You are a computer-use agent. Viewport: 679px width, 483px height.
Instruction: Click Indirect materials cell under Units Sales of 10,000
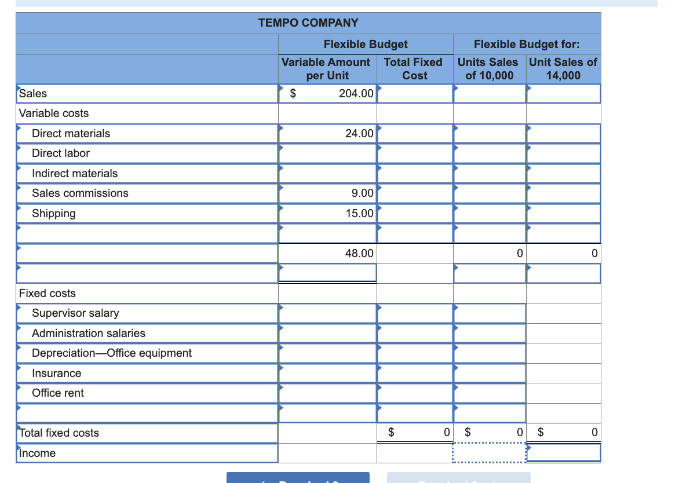coord(490,173)
